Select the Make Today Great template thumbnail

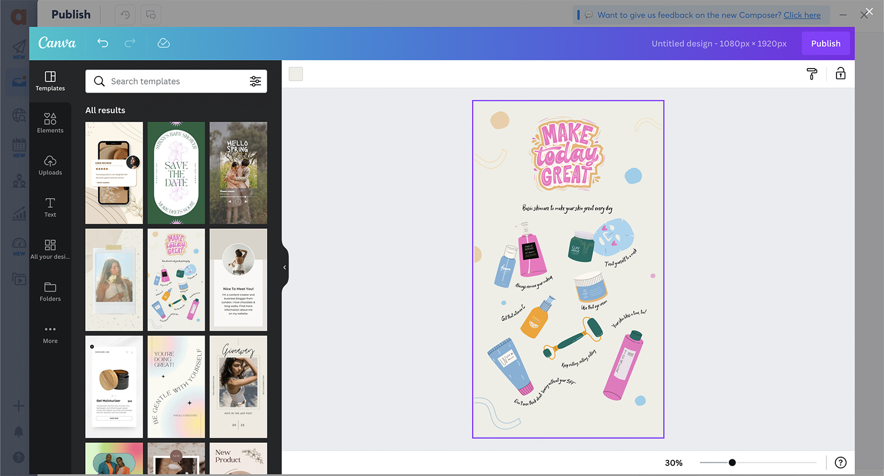tap(176, 280)
